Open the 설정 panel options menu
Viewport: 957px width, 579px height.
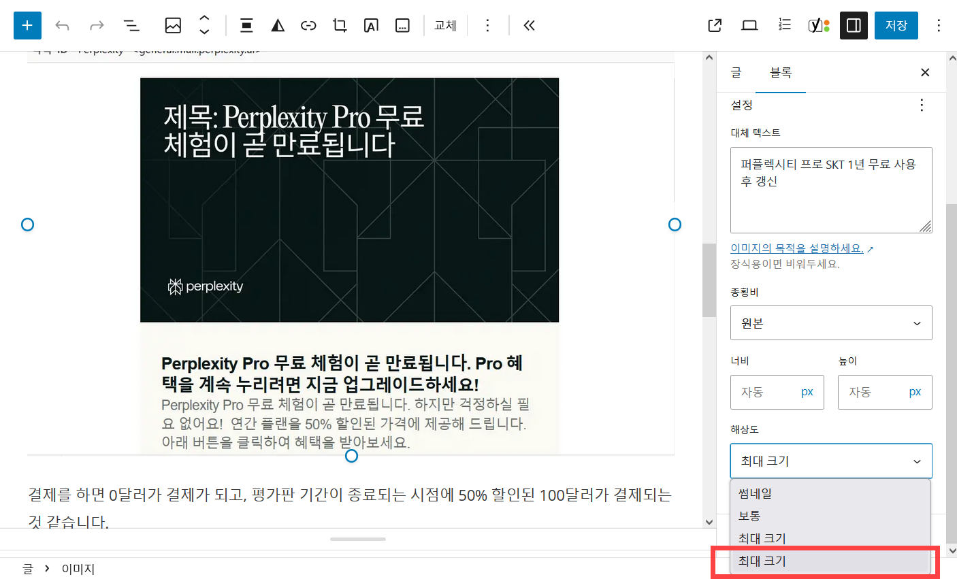coord(922,105)
